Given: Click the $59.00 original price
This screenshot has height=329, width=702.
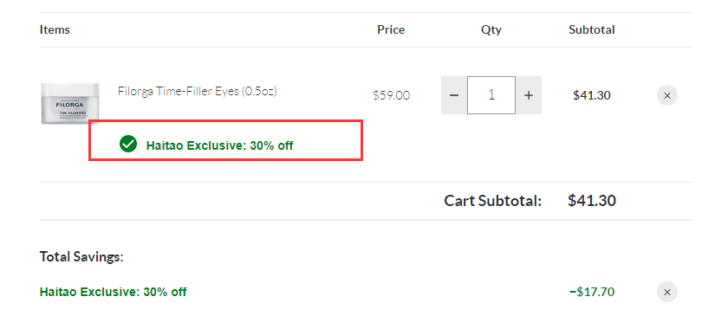Looking at the screenshot, I should (391, 95).
